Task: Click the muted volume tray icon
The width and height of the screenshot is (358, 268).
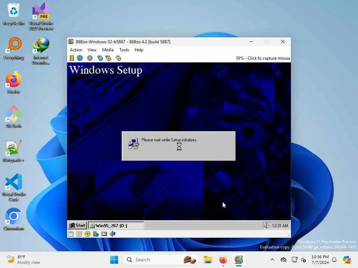Action: tap(303, 260)
